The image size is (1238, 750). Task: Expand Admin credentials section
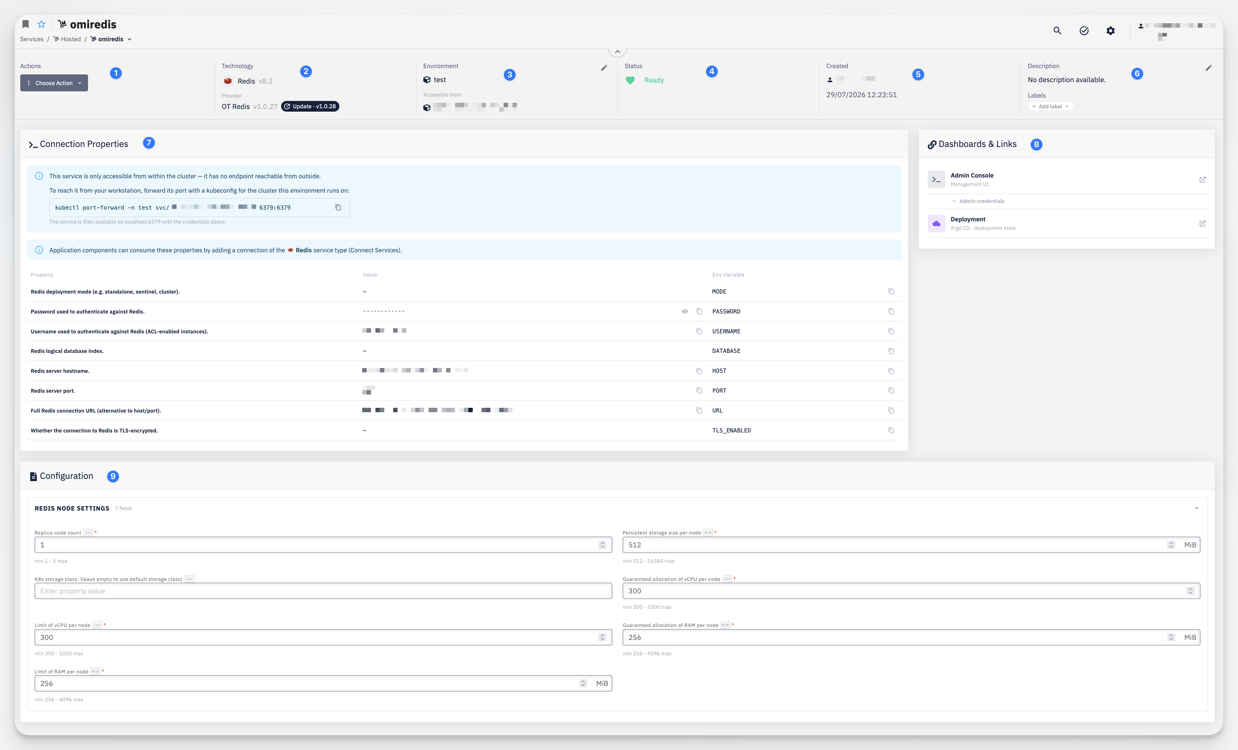[x=978, y=201]
